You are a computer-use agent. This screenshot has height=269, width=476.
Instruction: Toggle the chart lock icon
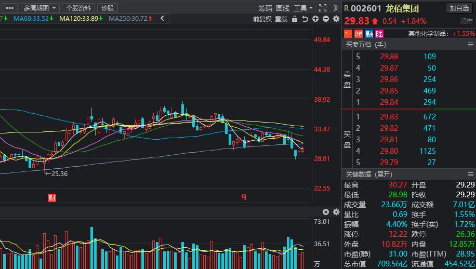click(295, 19)
